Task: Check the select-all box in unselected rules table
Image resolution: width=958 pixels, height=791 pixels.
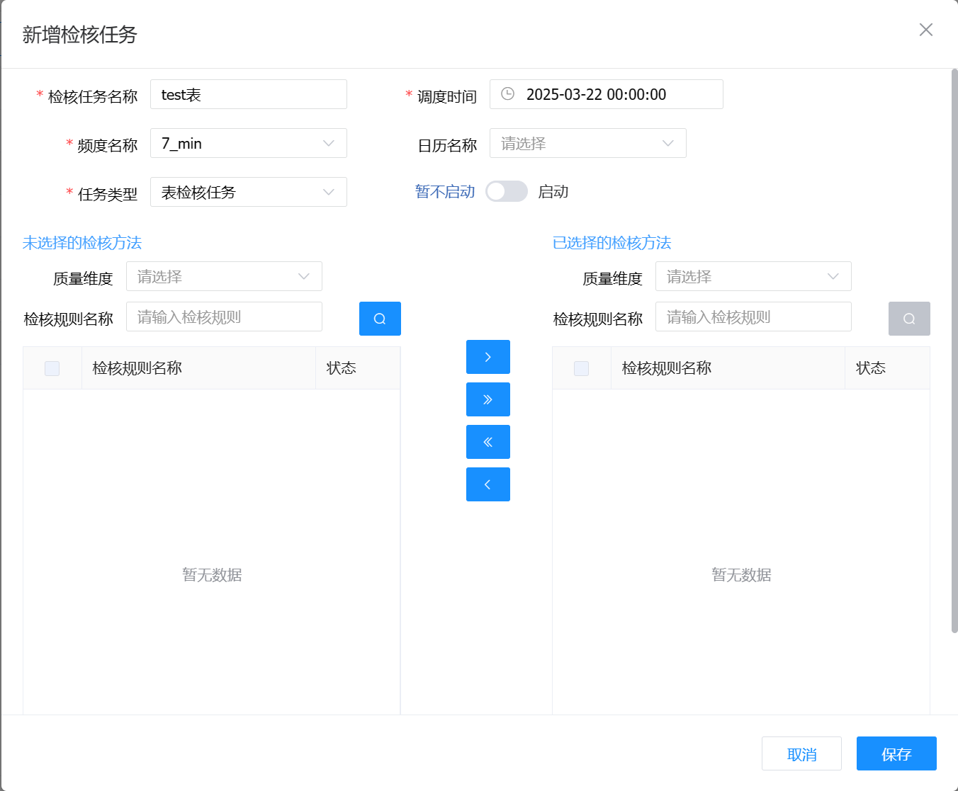Action: (52, 368)
